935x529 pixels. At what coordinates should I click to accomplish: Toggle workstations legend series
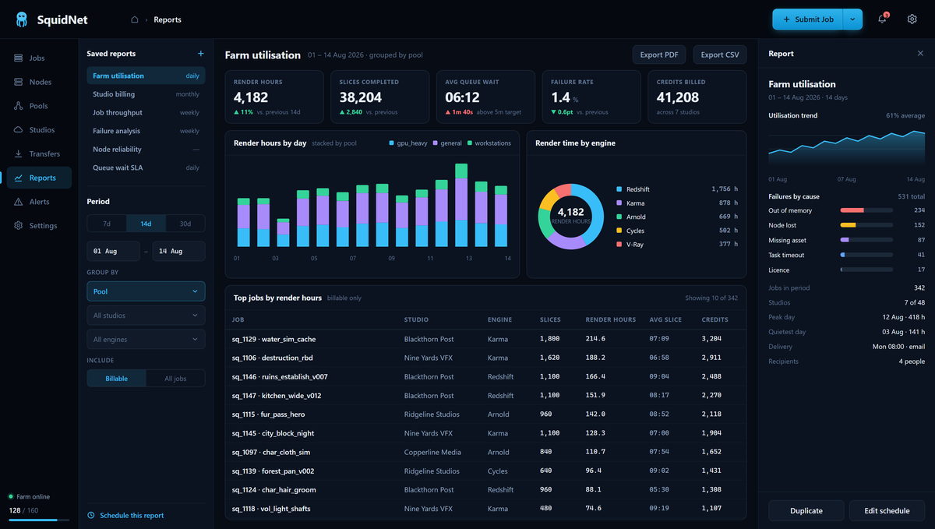[489, 143]
